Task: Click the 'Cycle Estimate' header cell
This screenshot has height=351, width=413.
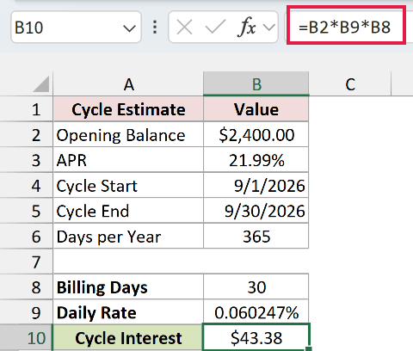Action: (128, 109)
